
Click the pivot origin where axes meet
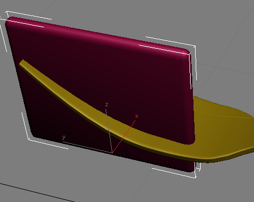click(x=112, y=153)
